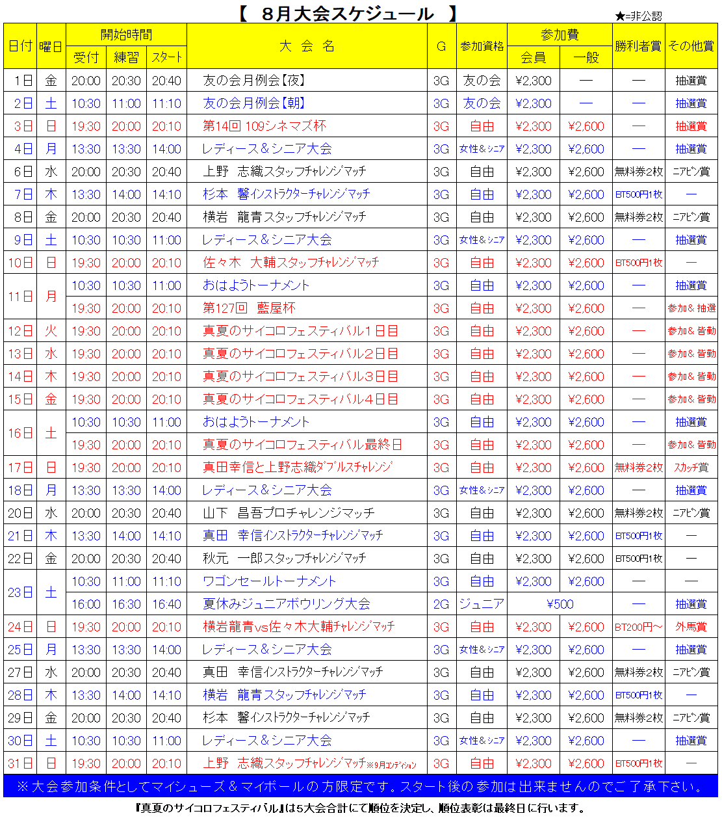The image size is (722, 820).
Task: Click 秋元 一郎スタッフチャレンジマッチ tournament name
Action: pos(285,559)
